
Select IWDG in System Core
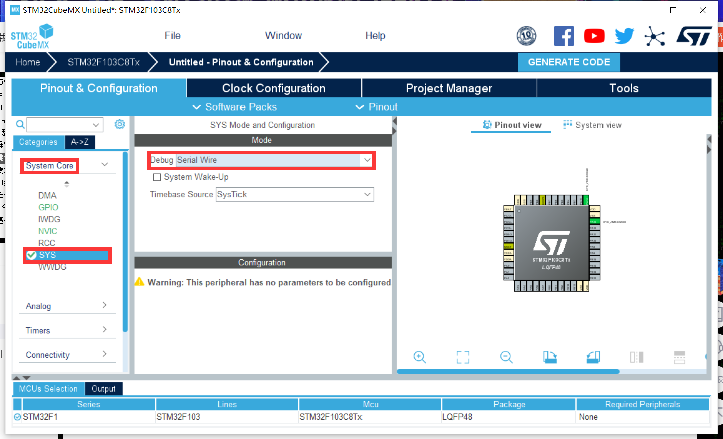click(x=49, y=219)
